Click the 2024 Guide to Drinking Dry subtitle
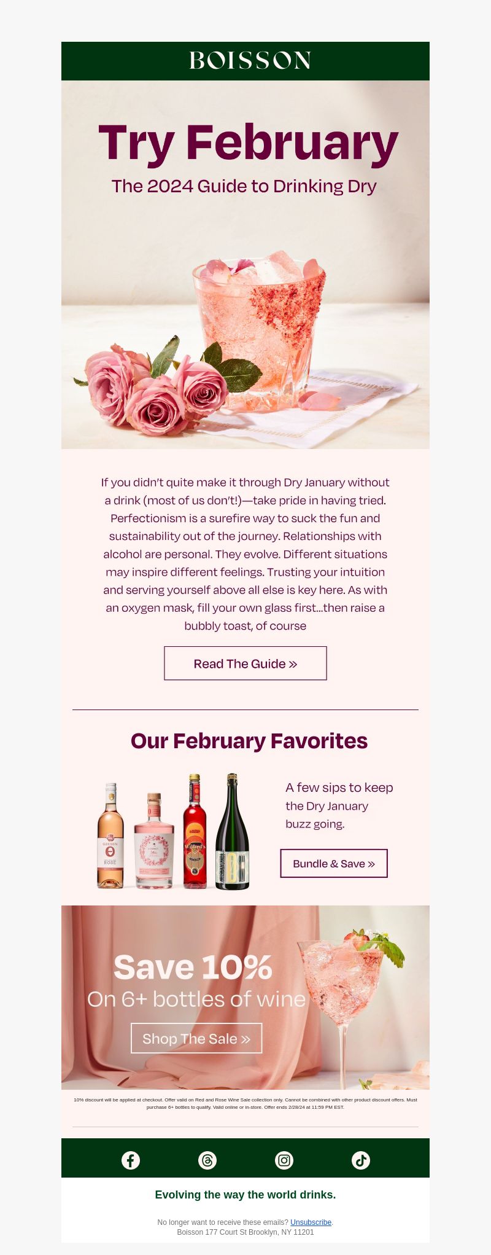Screen dimensions: 491x1255 tap(244, 186)
